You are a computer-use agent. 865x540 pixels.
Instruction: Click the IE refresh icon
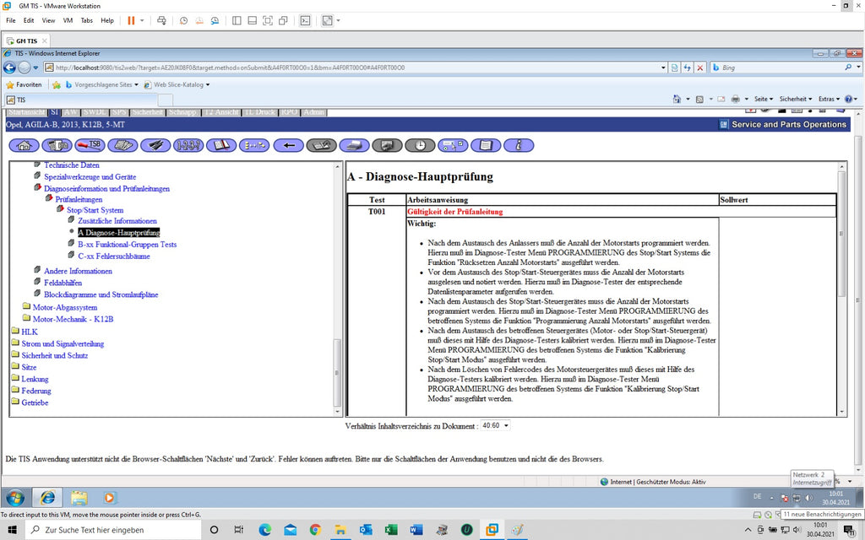(x=688, y=67)
